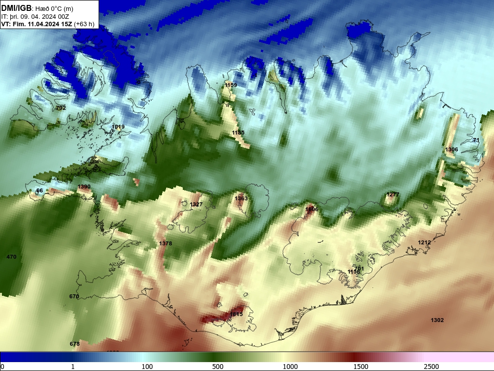Select the 1606 height value
The height and width of the screenshot is (371, 494).
click(x=312, y=209)
